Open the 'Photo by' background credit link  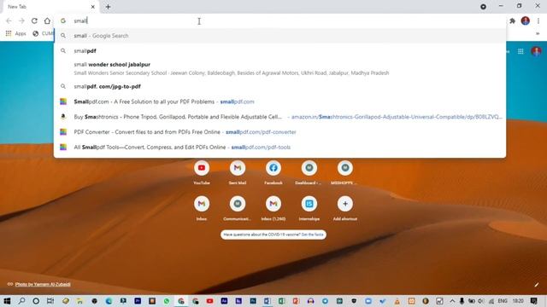tap(43, 284)
